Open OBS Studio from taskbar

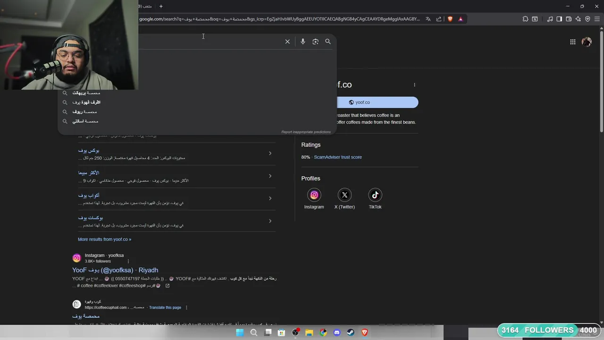pos(295,332)
